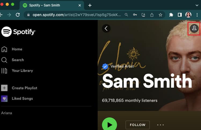
Task: Click the 69,718,865 monthly listeners text
Action: coord(130,101)
